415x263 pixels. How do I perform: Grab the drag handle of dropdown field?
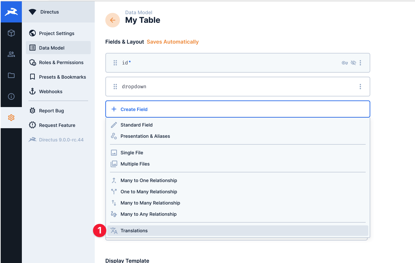[115, 87]
